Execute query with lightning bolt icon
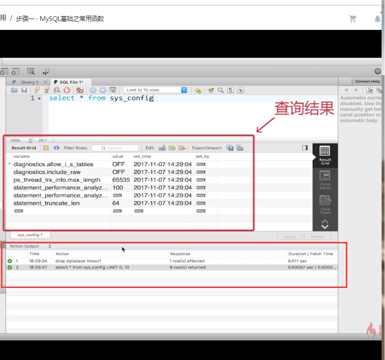This screenshot has width=385, height=360. 37,90
